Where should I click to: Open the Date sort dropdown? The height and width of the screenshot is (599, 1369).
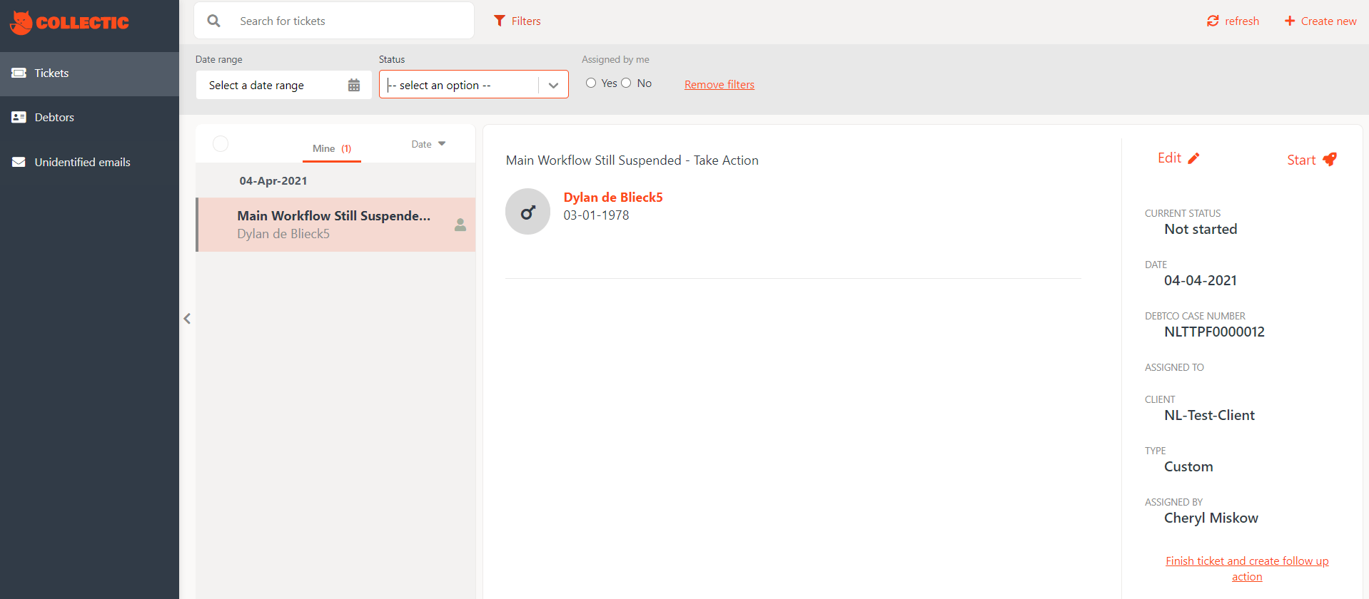(x=428, y=144)
